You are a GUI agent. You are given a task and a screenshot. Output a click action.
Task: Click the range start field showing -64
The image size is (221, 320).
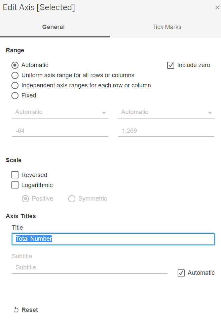[60, 130]
